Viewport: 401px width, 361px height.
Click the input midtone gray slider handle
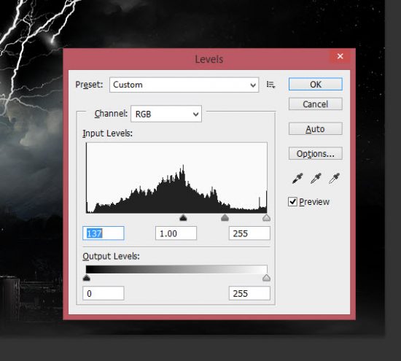click(225, 218)
